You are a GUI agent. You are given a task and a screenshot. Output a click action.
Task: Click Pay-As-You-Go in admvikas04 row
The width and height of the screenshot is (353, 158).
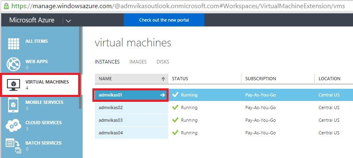point(261,133)
